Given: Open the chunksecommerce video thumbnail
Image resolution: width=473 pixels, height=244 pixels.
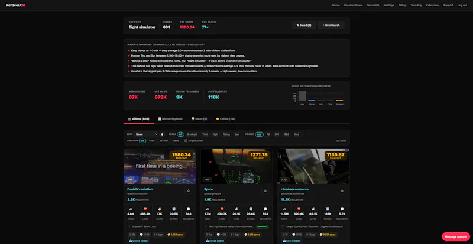Looking at the screenshot, I should pyautogui.click(x=313, y=166).
